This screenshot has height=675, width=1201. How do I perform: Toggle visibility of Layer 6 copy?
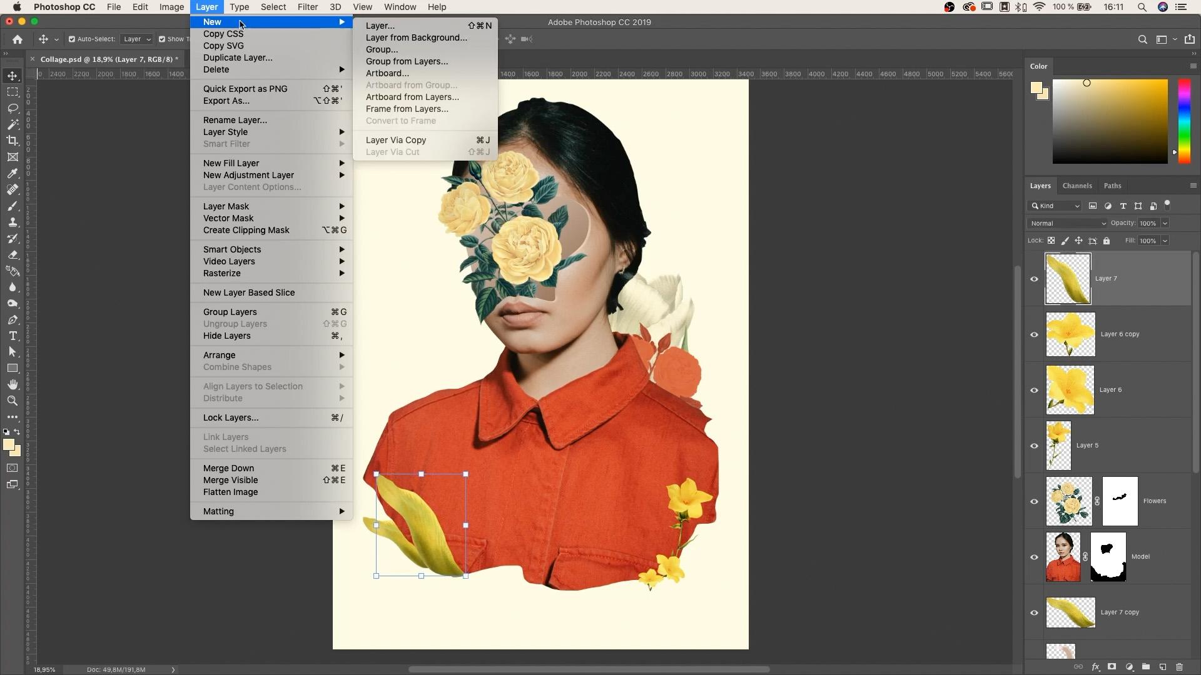(1033, 334)
